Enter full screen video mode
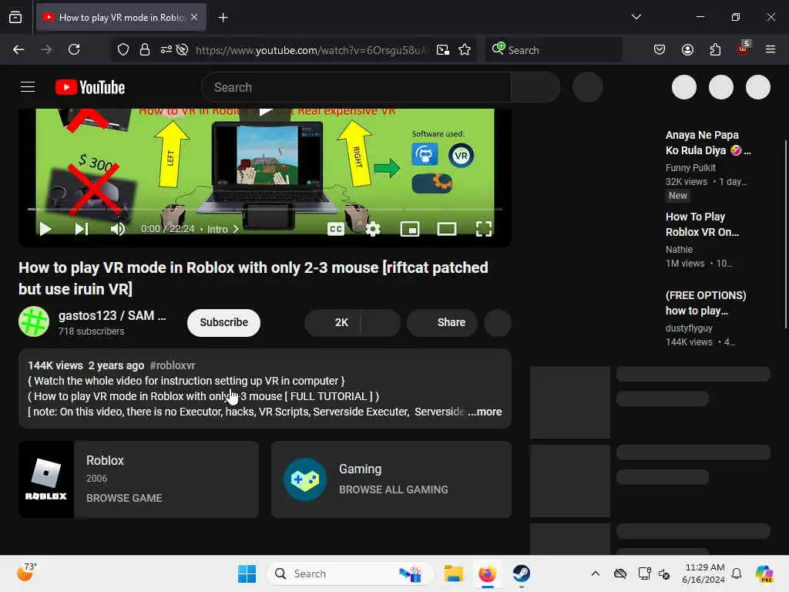The height and width of the screenshot is (592, 789). coord(484,230)
